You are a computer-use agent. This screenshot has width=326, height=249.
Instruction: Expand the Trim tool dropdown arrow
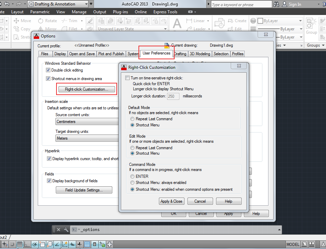point(82,21)
